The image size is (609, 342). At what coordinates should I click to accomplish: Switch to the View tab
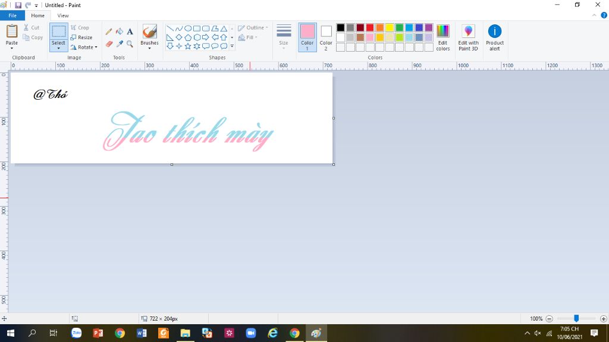coord(63,15)
